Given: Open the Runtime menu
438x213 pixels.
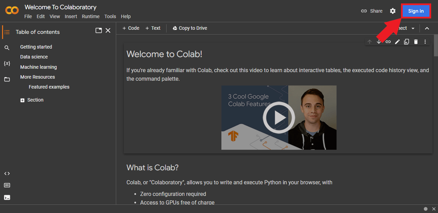Looking at the screenshot, I should [x=90, y=16].
